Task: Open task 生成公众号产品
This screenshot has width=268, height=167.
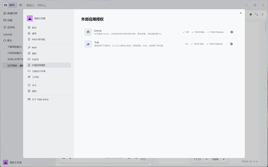Action: pyautogui.click(x=15, y=59)
